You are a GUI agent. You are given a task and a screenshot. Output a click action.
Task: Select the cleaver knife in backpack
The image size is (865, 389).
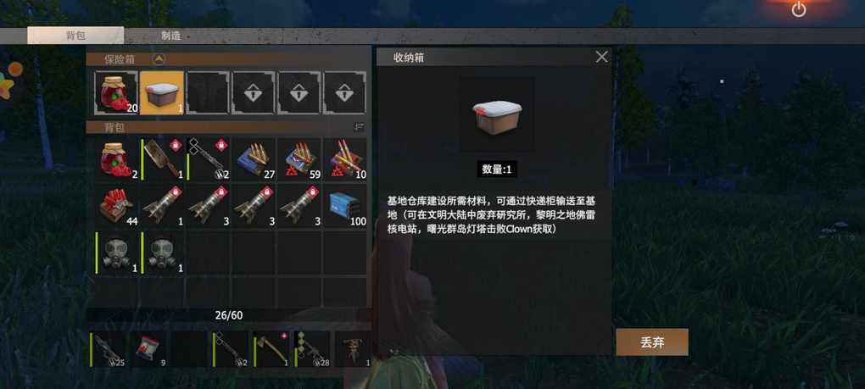pos(162,160)
